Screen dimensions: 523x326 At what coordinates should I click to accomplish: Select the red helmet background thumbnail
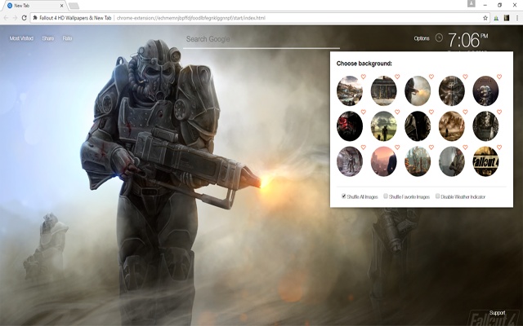coord(350,126)
